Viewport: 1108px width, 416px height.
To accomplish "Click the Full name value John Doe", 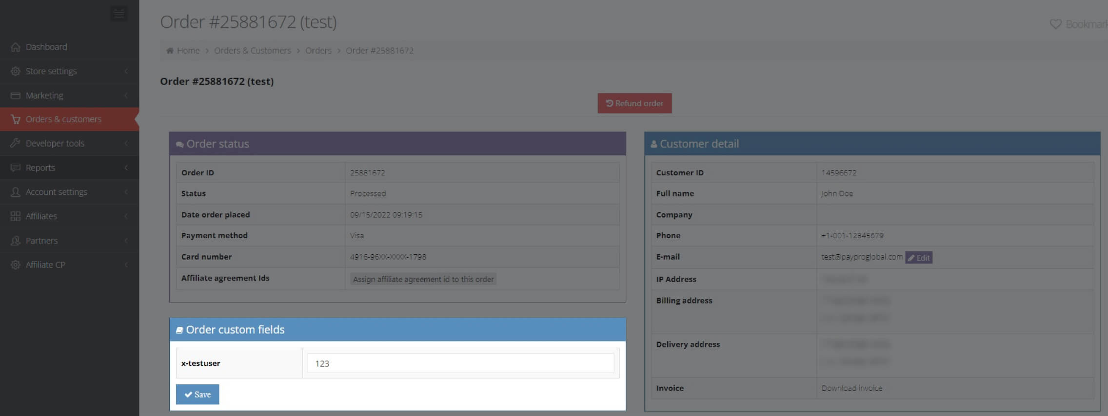I will click(x=837, y=193).
